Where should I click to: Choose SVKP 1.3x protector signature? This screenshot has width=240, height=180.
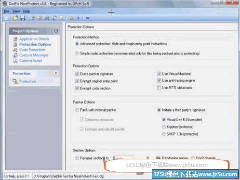point(164,134)
